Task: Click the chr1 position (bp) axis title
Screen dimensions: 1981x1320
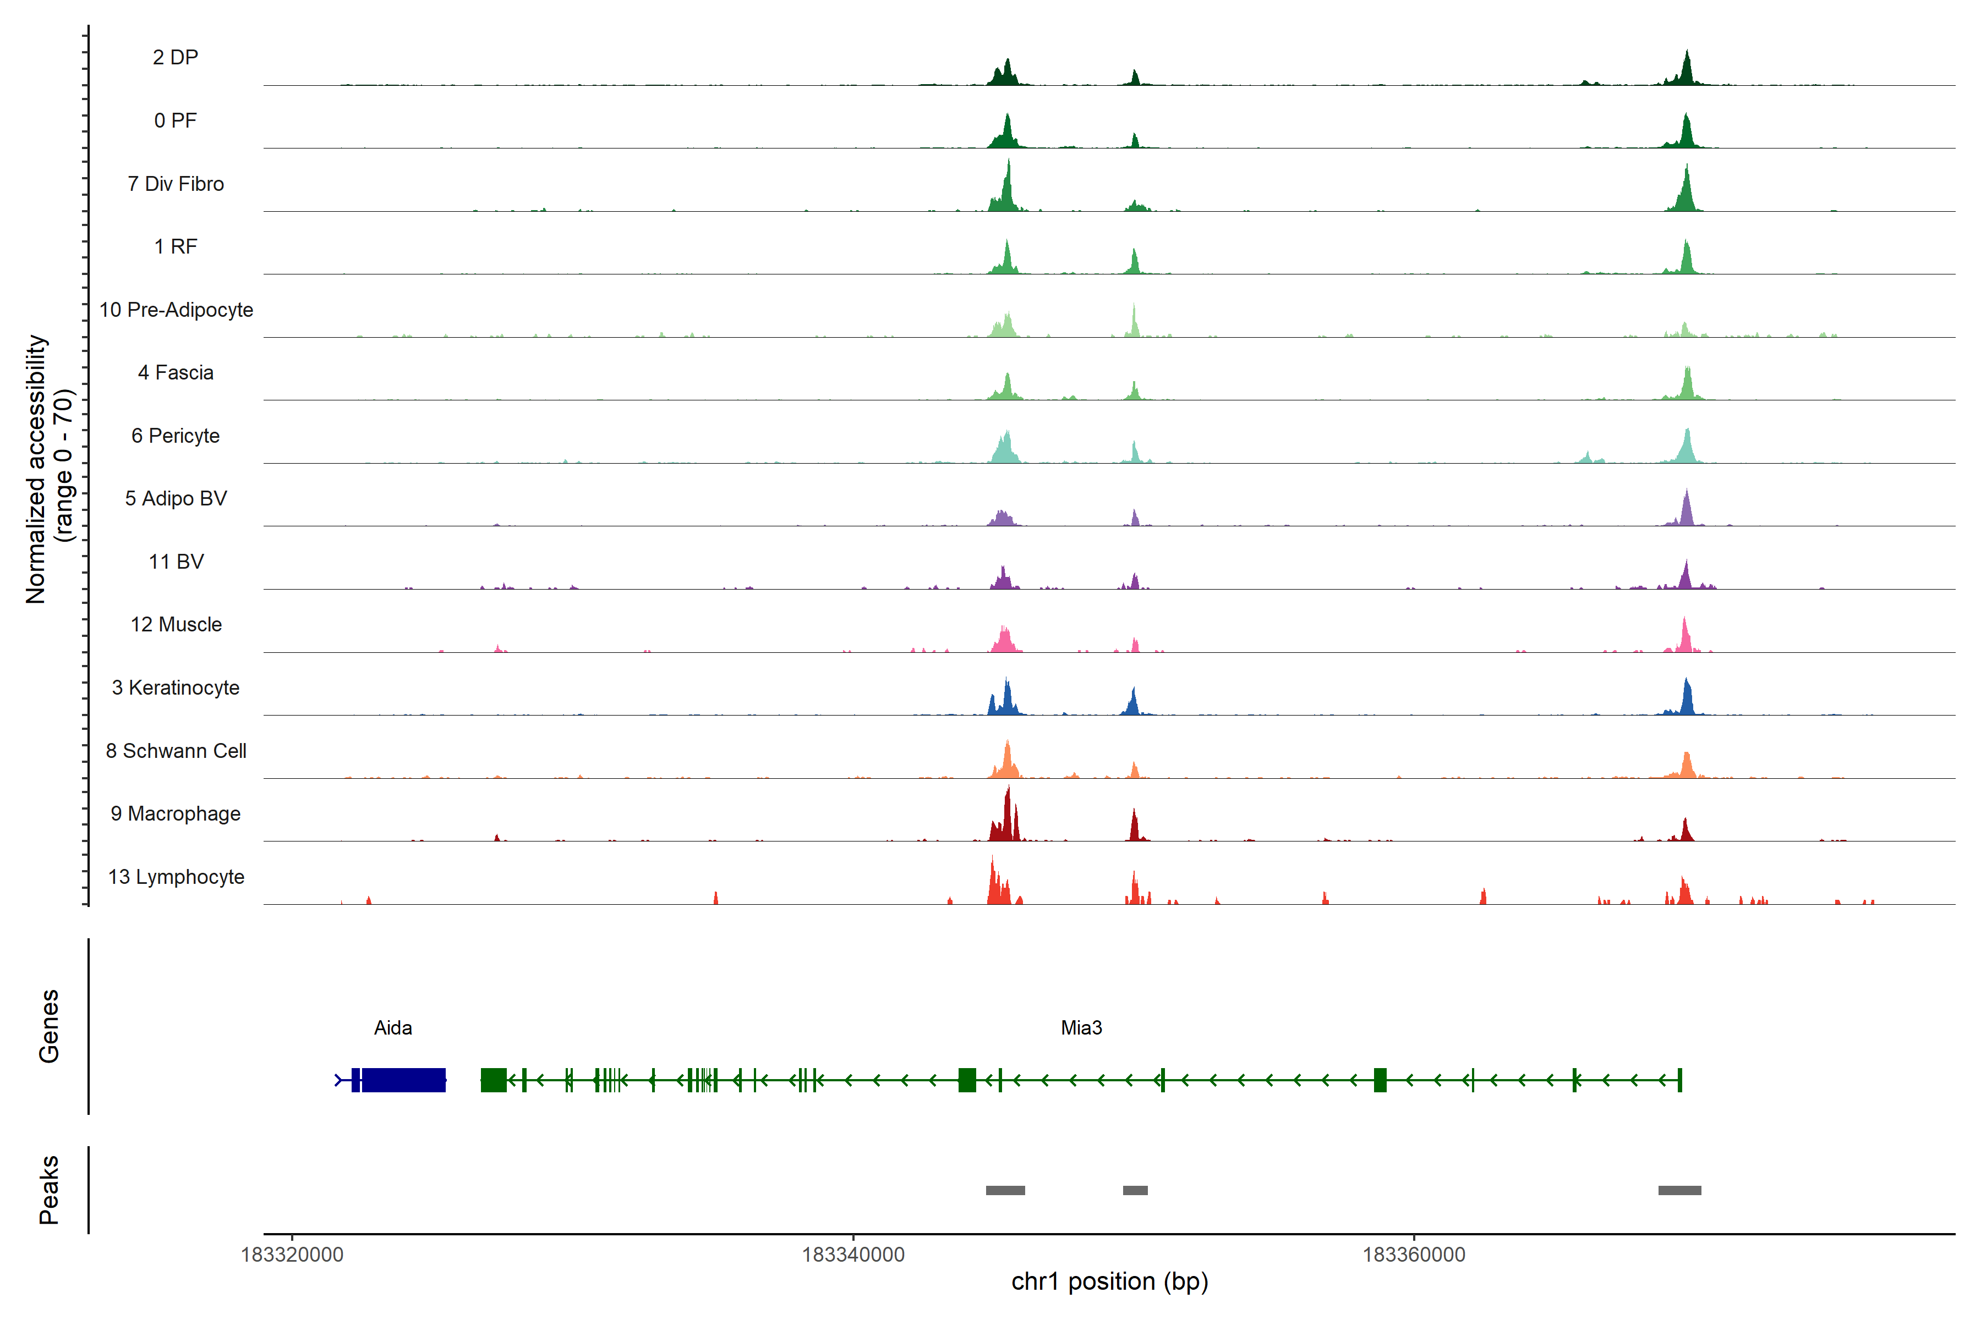Action: (x=1109, y=1282)
